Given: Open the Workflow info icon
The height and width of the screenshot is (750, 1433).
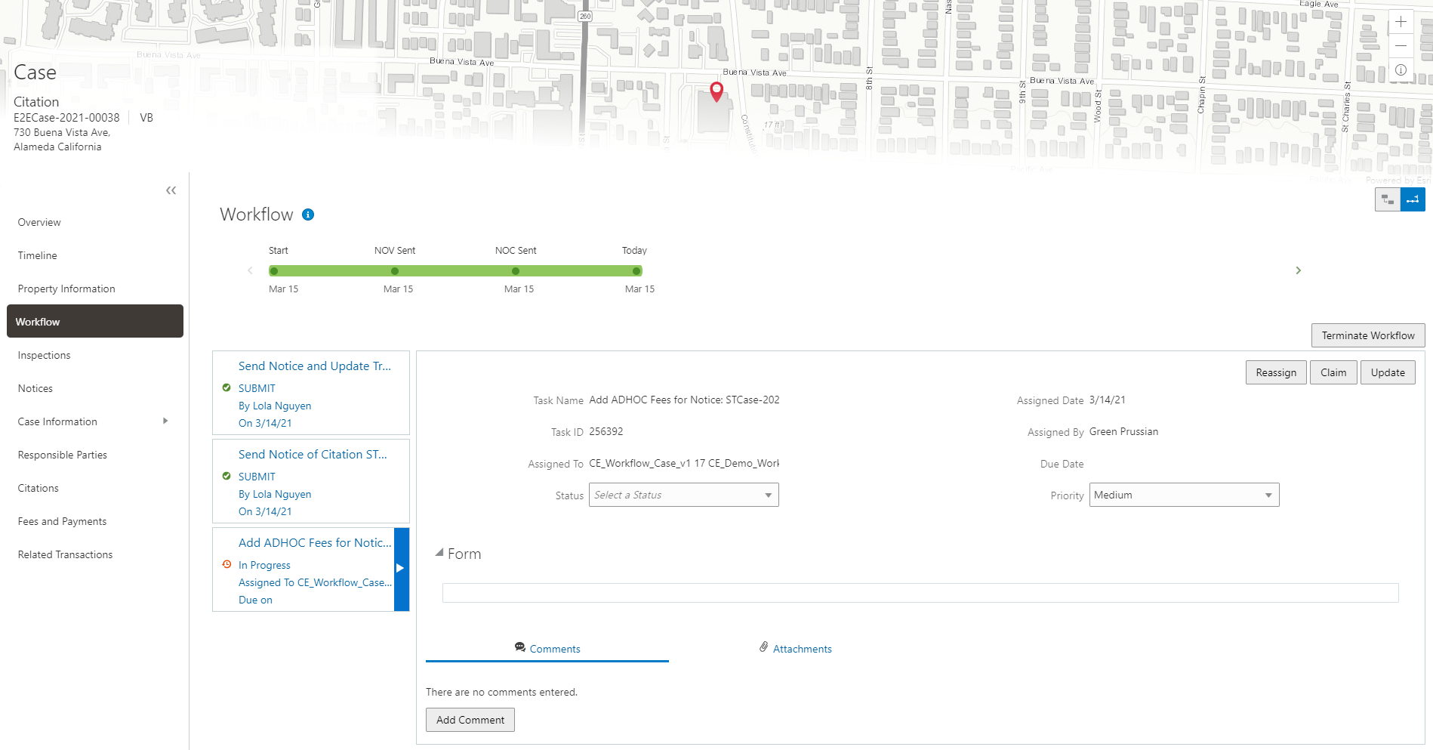Looking at the screenshot, I should (x=307, y=215).
